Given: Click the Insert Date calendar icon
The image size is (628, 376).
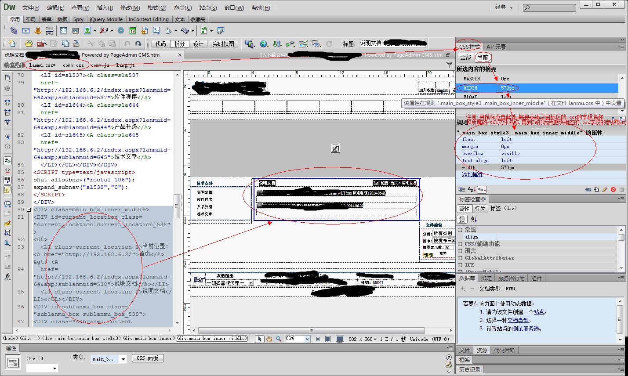Looking at the screenshot, I should tap(132, 31).
